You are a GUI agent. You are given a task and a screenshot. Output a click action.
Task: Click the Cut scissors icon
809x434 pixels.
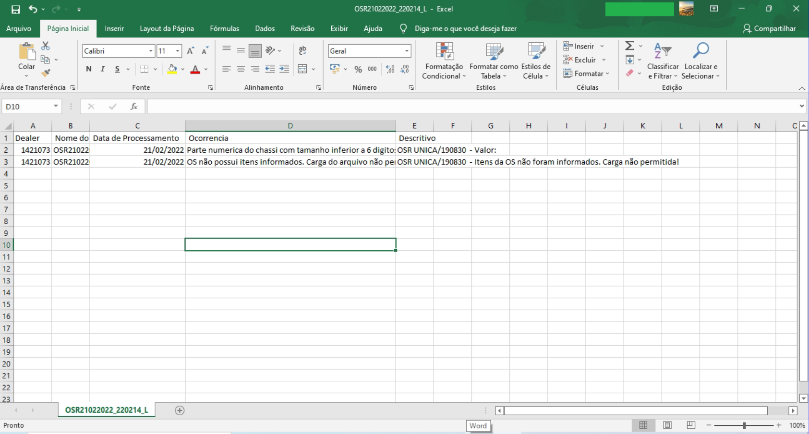point(46,46)
